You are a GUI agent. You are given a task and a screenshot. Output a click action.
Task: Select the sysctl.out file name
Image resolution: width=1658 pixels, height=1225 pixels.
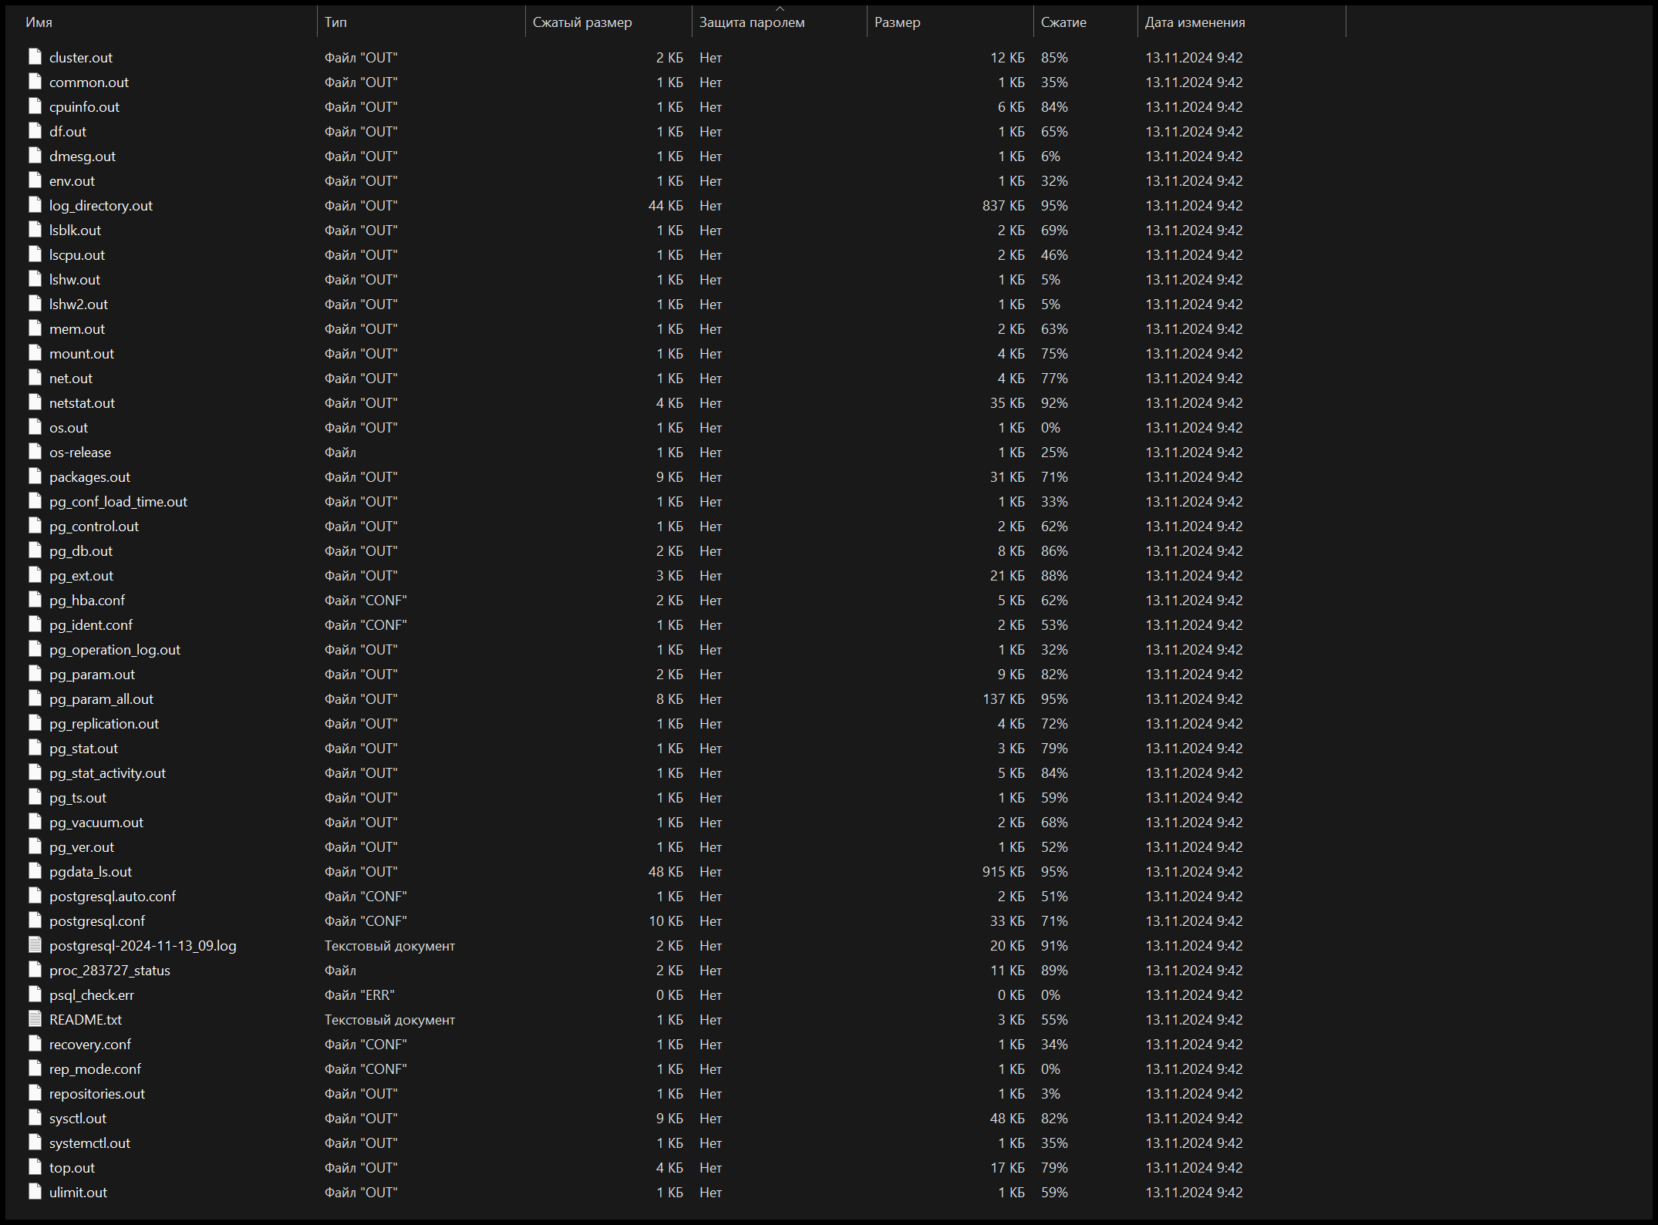coord(78,1118)
